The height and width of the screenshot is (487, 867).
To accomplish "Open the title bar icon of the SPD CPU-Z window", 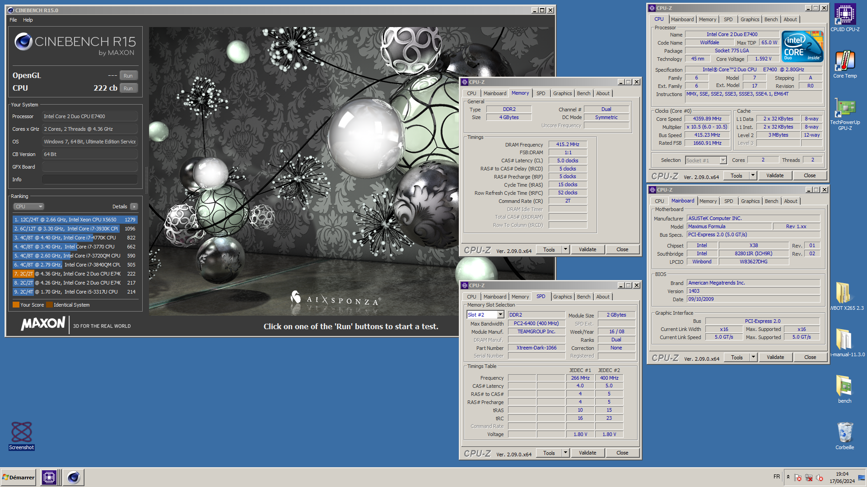I will coord(465,285).
